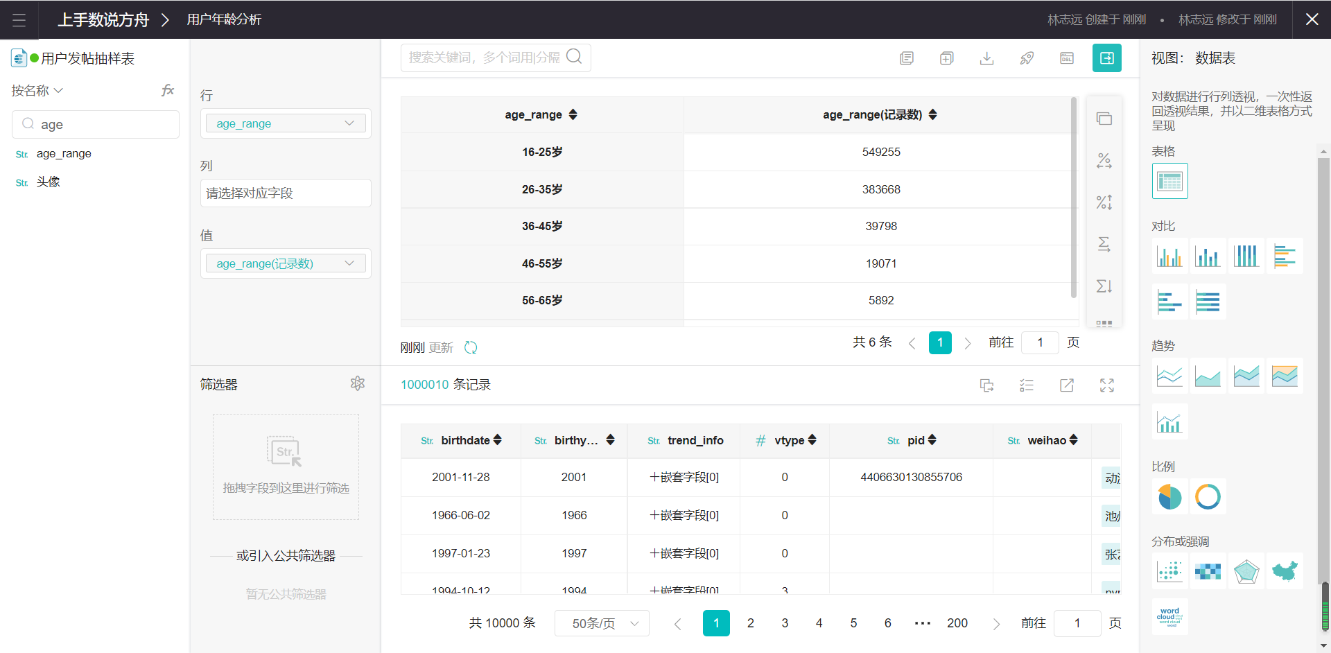This screenshot has width=1331, height=653.
Task: Open the 50条/页 page size dropdown
Action: point(602,623)
